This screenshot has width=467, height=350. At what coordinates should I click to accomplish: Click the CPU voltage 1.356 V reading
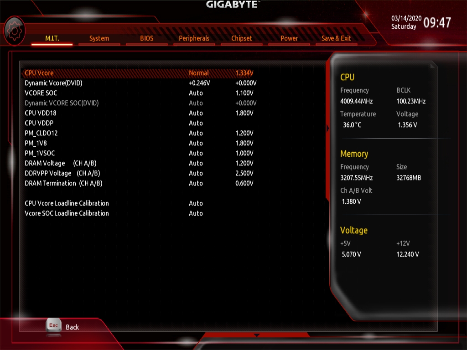(x=407, y=125)
